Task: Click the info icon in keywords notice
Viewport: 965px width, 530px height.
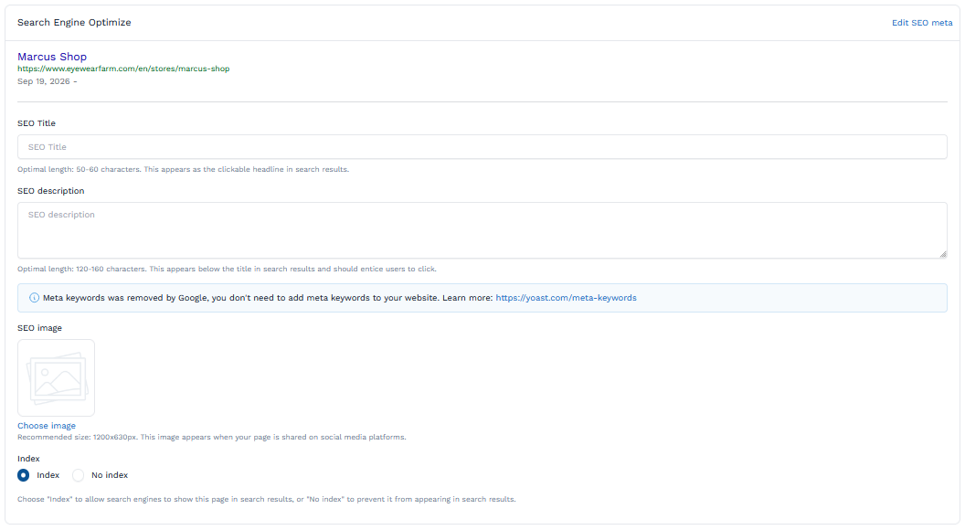Action: (34, 298)
